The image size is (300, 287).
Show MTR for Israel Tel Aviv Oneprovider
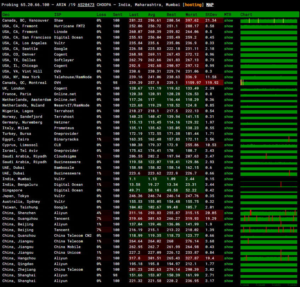tap(228, 151)
